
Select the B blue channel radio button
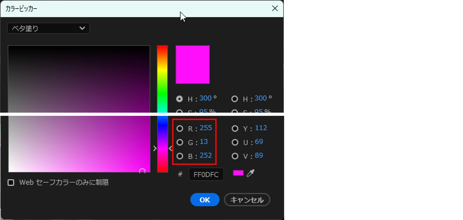point(180,156)
